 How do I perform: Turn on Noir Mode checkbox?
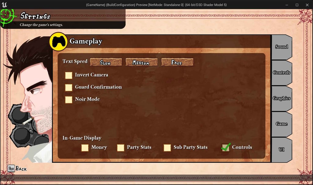tap(68, 100)
